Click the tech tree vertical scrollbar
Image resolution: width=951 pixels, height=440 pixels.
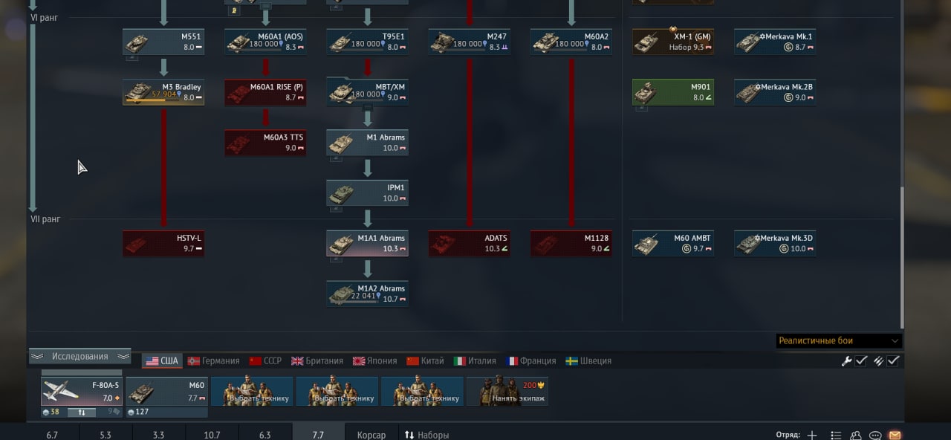902,256
